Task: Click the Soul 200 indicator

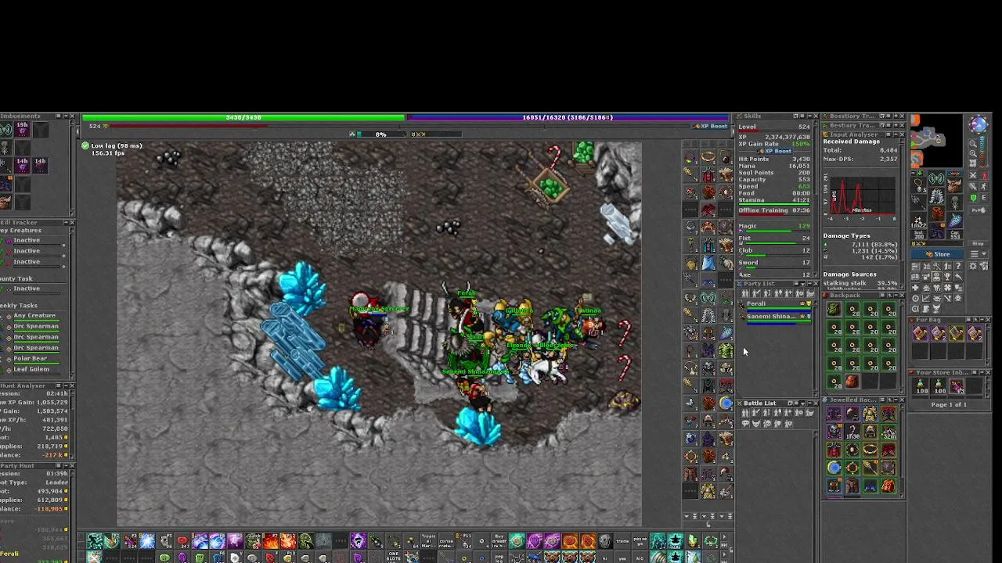Action: click(919, 235)
